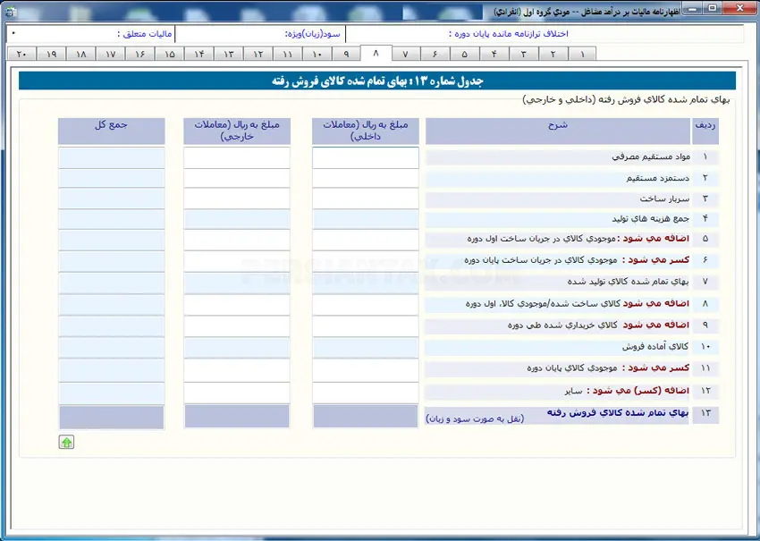760x541 pixels.
Task: Select foreign field for row 6 ending work-in-process
Action: click(237, 261)
